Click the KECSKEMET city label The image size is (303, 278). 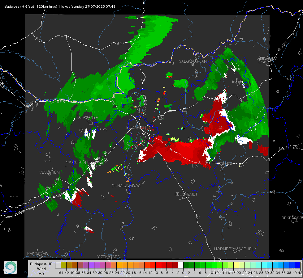(x=186, y=194)
